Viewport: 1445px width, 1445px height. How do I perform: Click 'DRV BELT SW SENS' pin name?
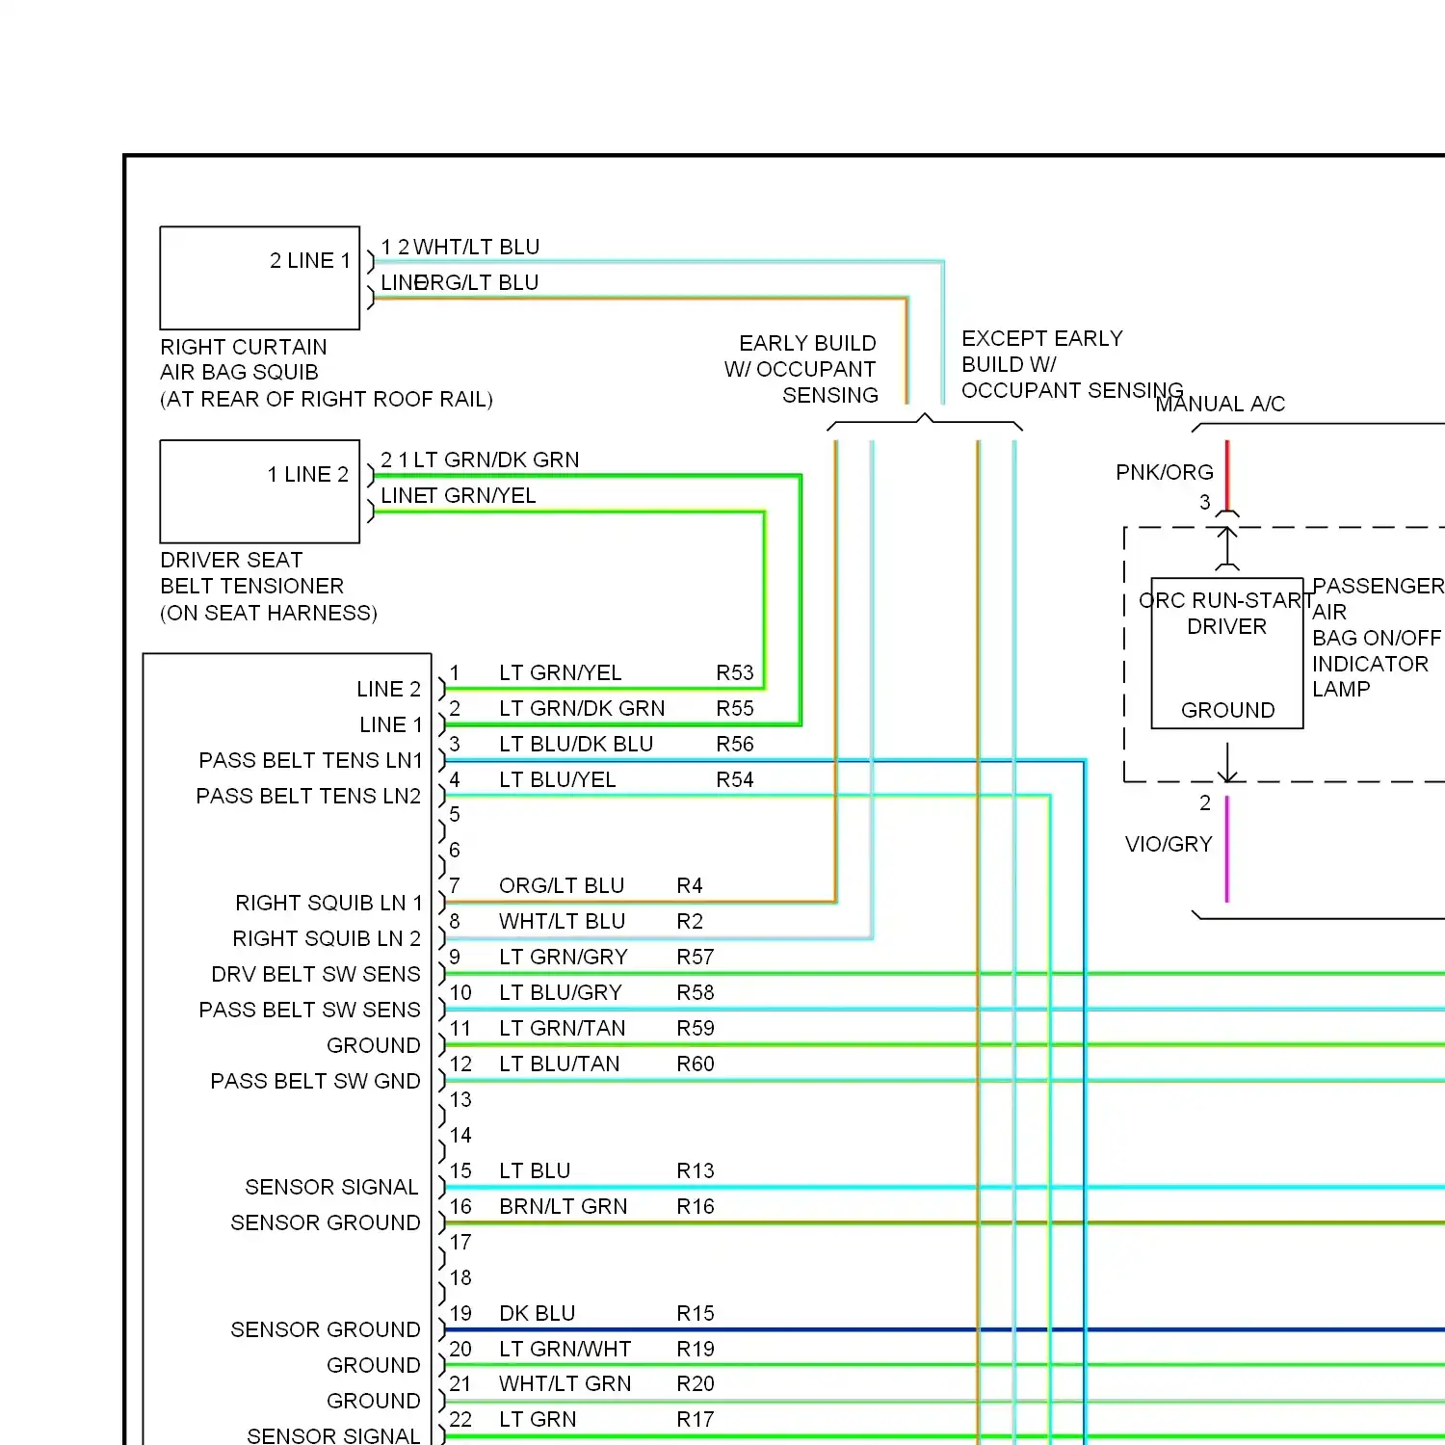(x=316, y=974)
